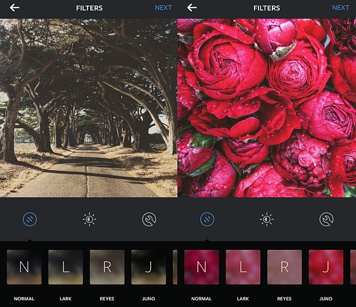Open wrench tools icon under tree photo
Image resolution: width=356 pixels, height=307 pixels.
click(149, 219)
